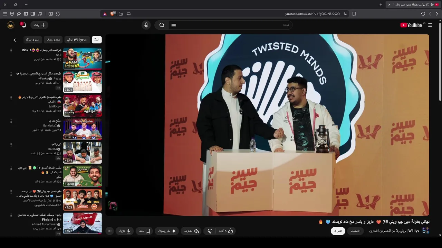
Task: Open options menu for BanderitaX video
Action: coord(11,121)
